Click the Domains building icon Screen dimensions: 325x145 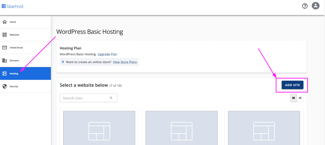click(4, 60)
